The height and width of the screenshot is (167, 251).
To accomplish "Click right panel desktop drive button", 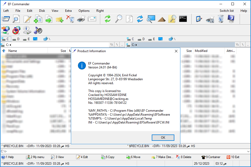I will (x=160, y=39).
